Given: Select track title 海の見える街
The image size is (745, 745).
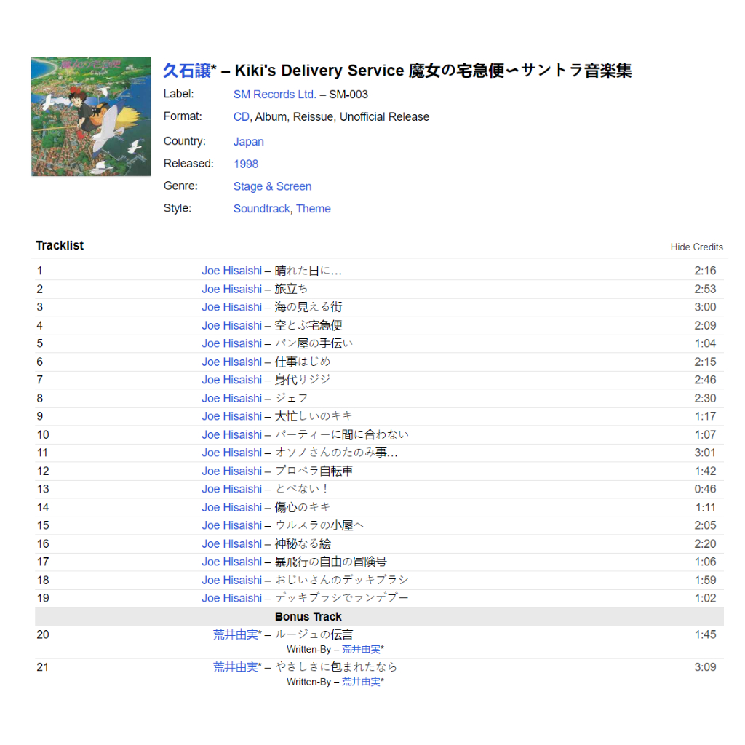Looking at the screenshot, I should [308, 307].
